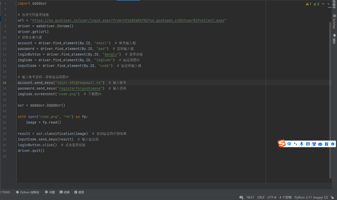Open the 4 个空格 indent settings
This screenshot has width=337, height=200.
pyautogui.click(x=285, y=197)
